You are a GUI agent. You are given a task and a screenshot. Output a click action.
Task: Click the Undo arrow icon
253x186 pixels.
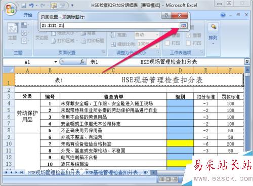click(x=31, y=6)
